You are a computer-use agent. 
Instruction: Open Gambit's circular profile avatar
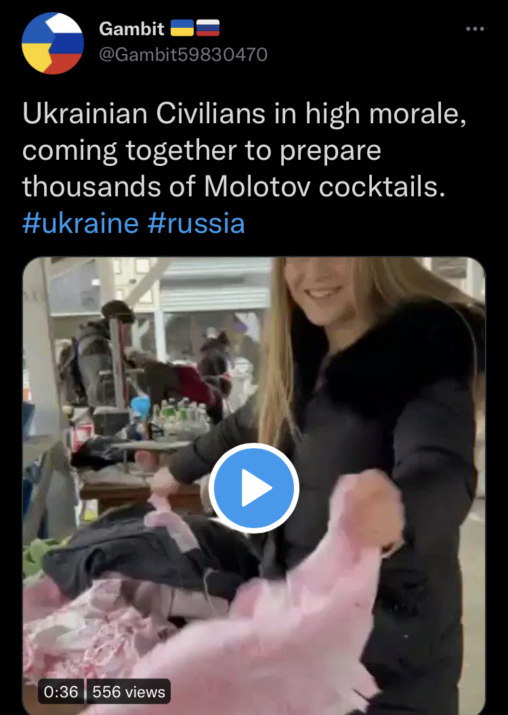(x=53, y=43)
